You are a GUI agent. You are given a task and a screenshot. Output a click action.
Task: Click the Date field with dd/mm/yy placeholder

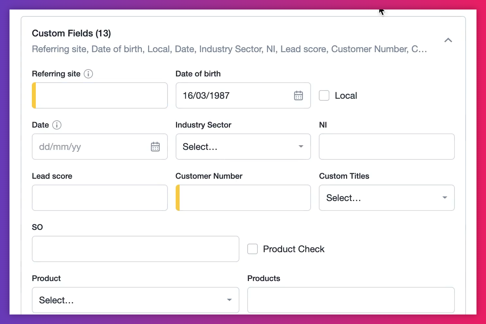point(100,147)
